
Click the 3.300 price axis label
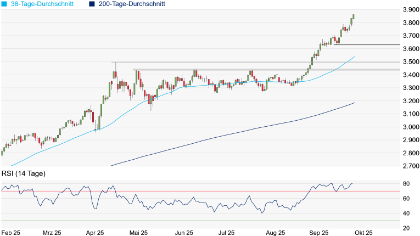coord(411,88)
